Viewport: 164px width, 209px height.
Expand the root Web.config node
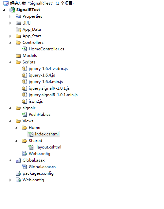click(x=10, y=180)
